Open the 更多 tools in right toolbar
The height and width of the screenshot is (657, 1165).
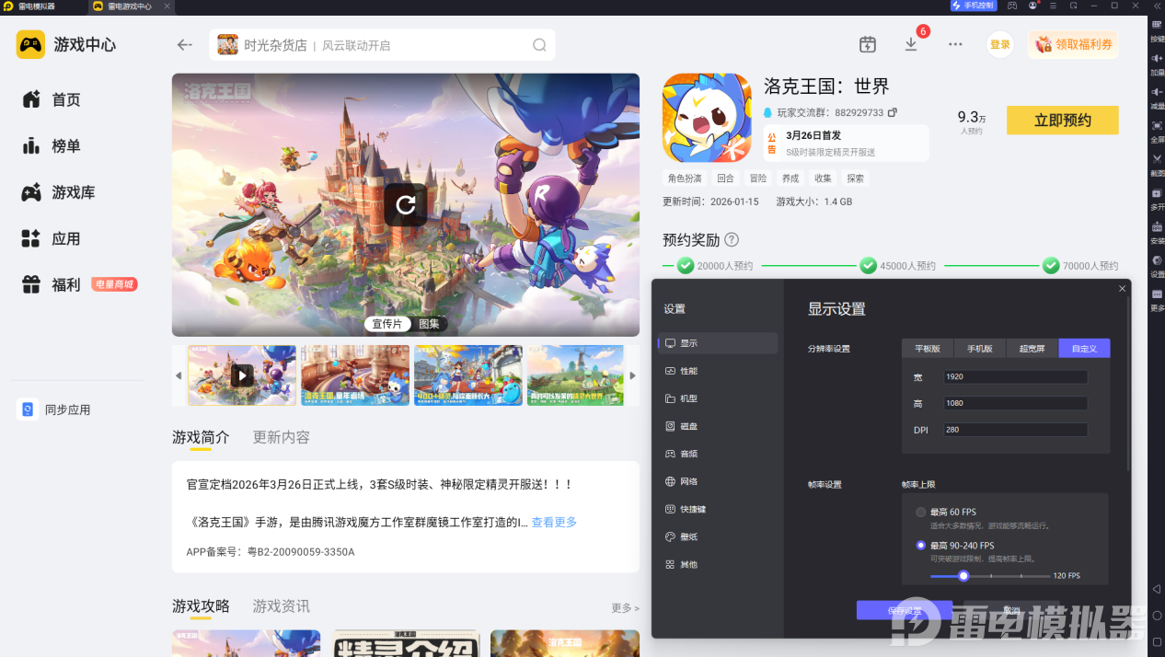1157,298
